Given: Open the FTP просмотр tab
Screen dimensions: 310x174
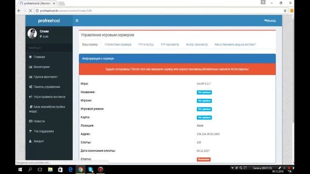Looking at the screenshot, I should [x=170, y=44].
